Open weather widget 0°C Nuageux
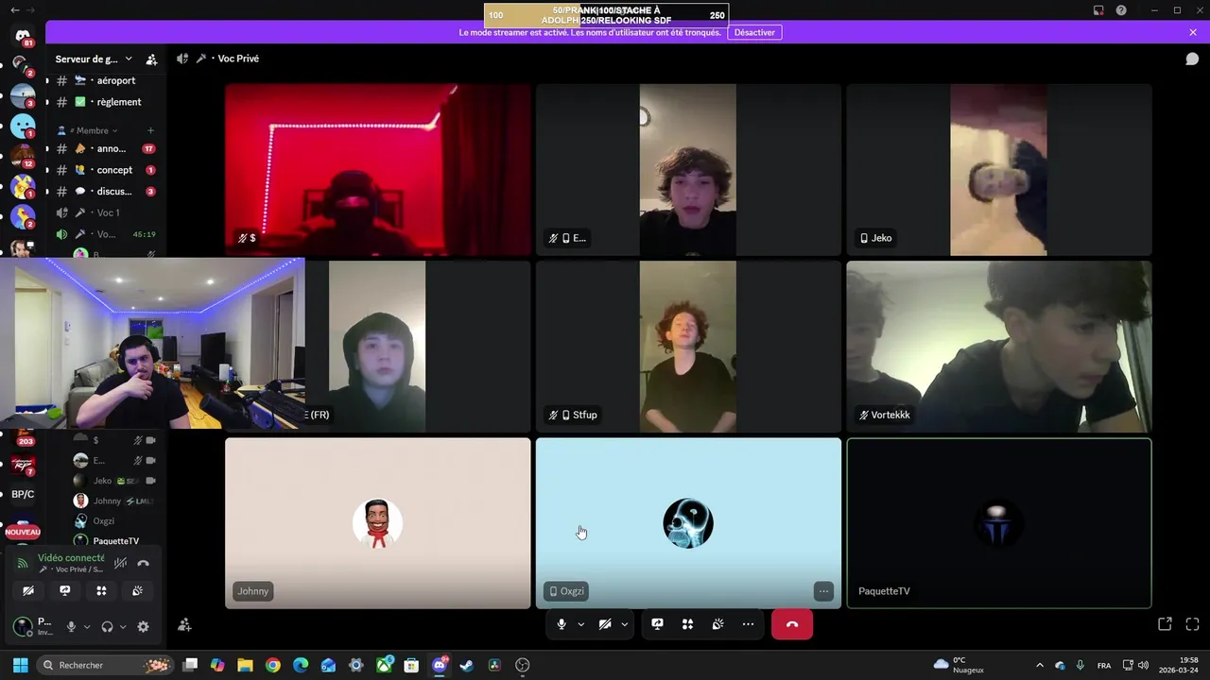The height and width of the screenshot is (680, 1210). pos(959,665)
